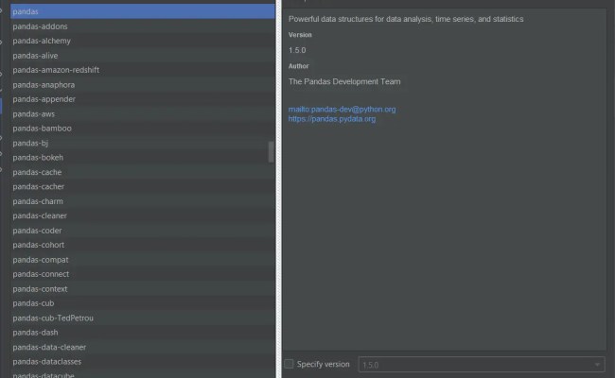The height and width of the screenshot is (378, 615).
Task: Select pandas-cub-TedPetrou package
Action: pos(142,318)
